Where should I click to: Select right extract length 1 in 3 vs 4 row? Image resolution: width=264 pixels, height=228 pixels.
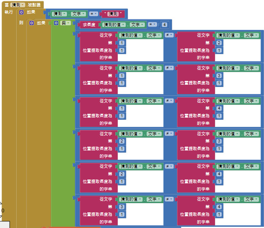coord(219,215)
